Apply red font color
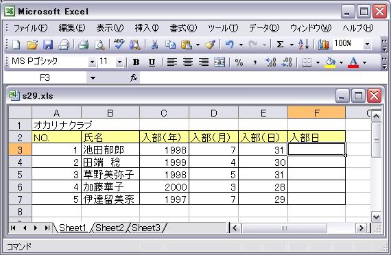The height and width of the screenshot is (255, 391). click(353, 62)
